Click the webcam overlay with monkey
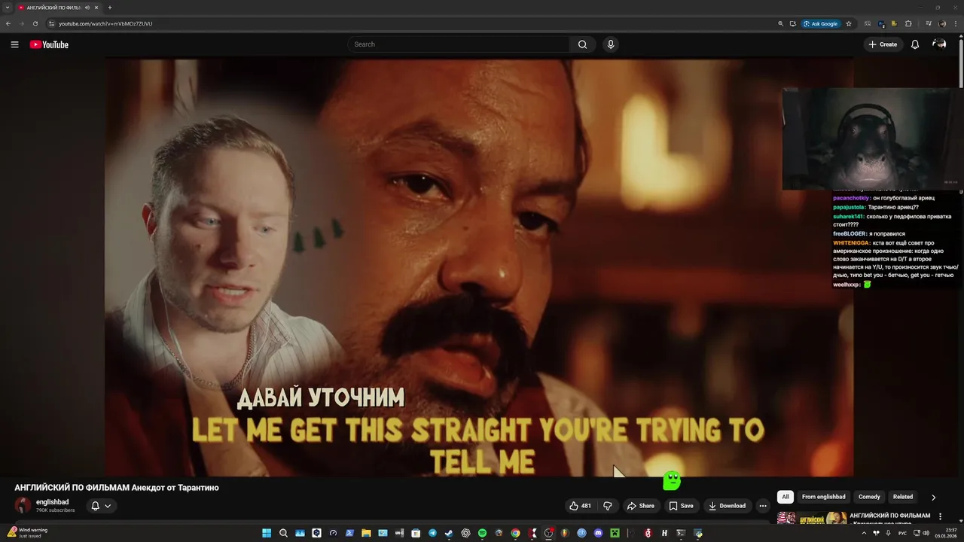 click(871, 139)
